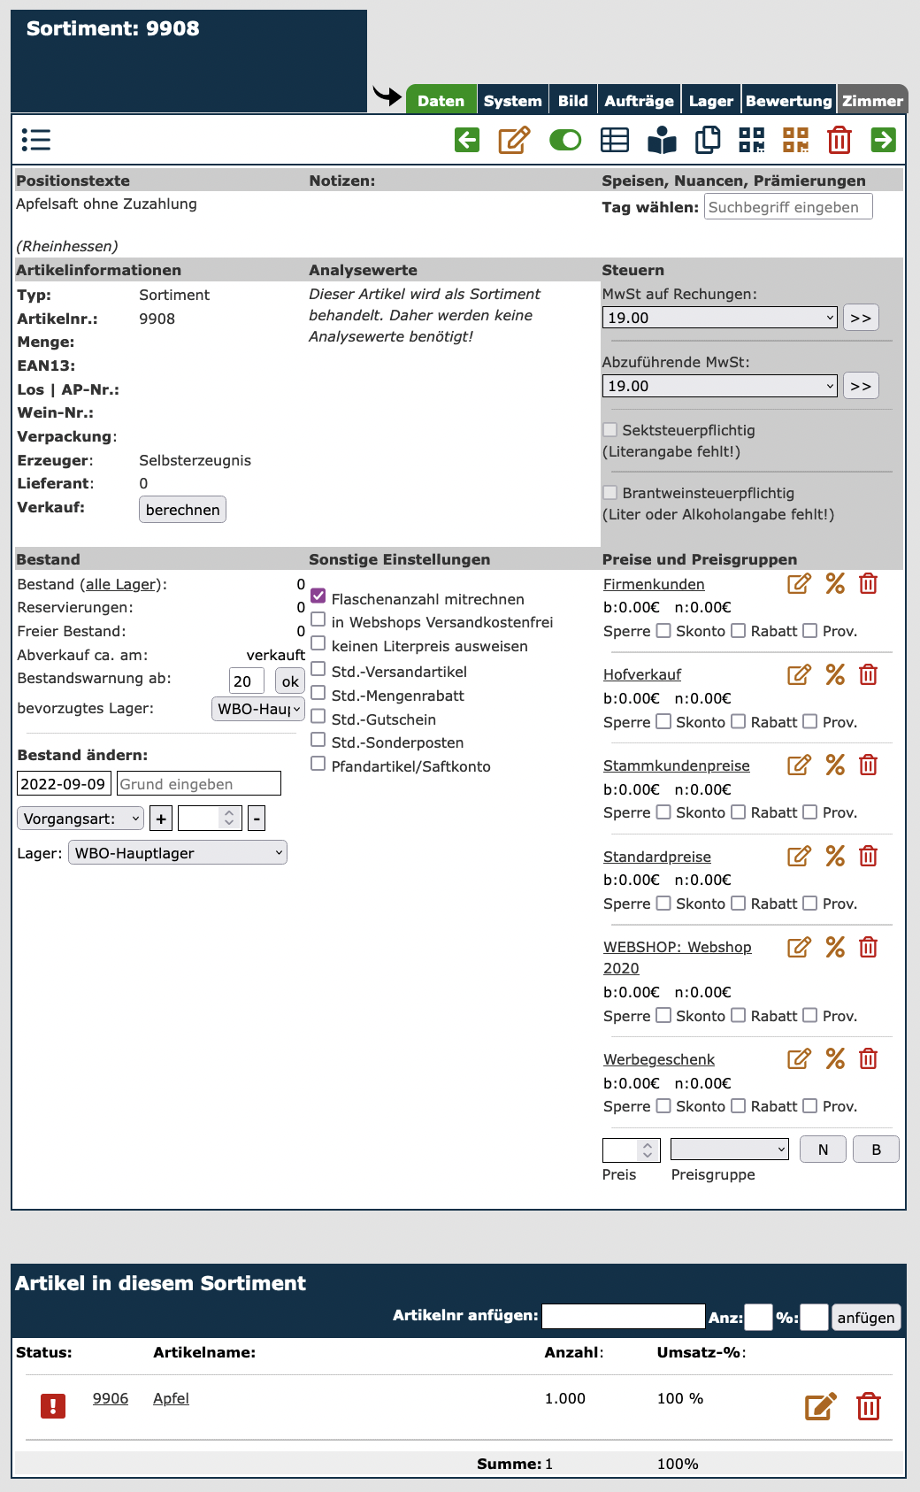
Task: Enable Pfandartikel/Saftkonto checkbox
Action: (318, 764)
